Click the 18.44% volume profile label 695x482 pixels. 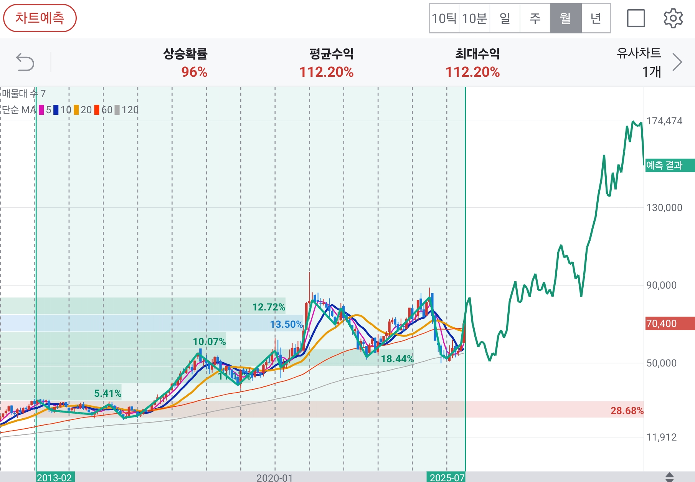397,359
